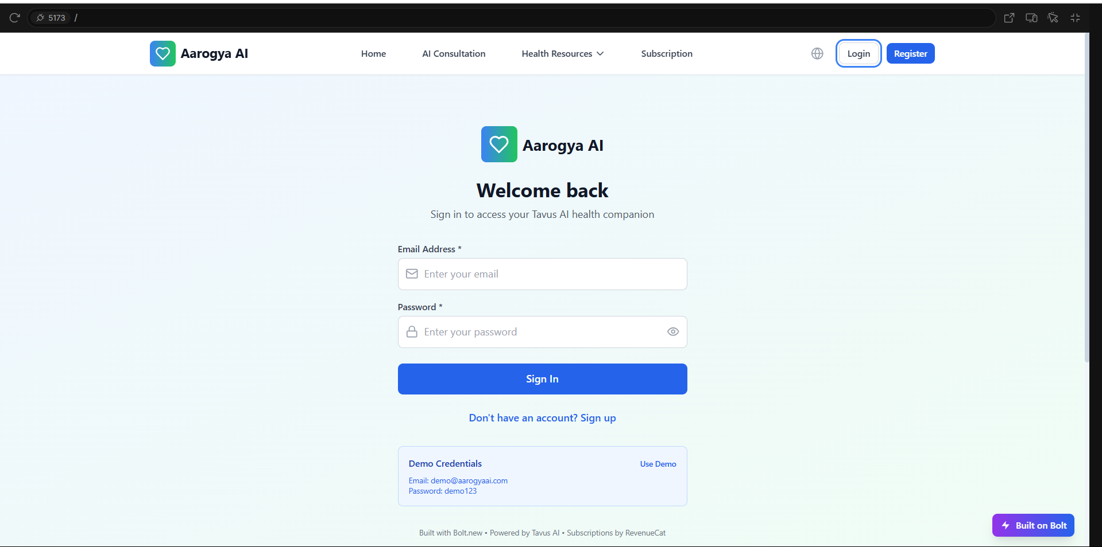Click the blue Register button
Screen dimensions: 1102x547
tap(910, 53)
